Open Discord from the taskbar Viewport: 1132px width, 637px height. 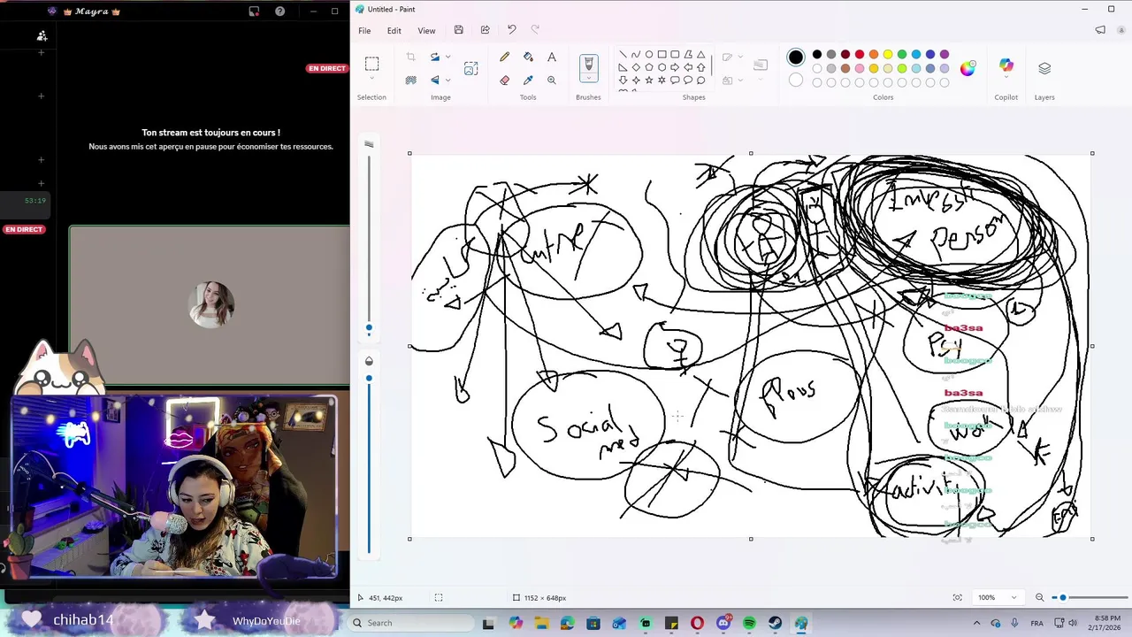click(723, 623)
